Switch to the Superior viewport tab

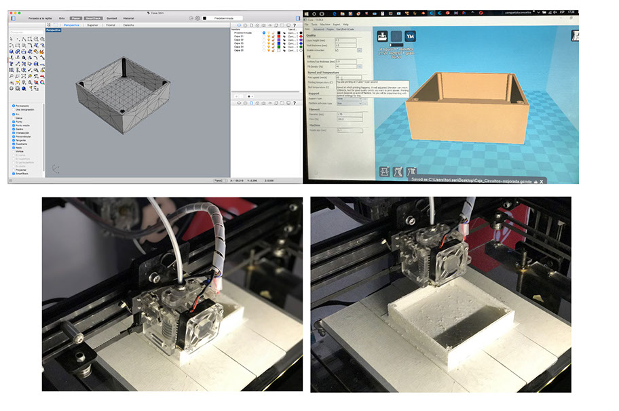93,25
